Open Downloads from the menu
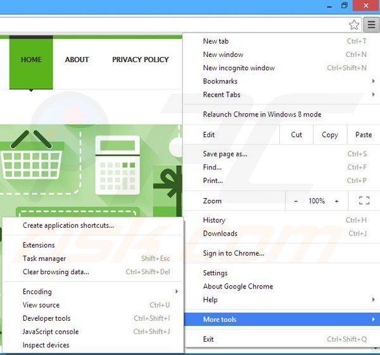 click(282, 234)
